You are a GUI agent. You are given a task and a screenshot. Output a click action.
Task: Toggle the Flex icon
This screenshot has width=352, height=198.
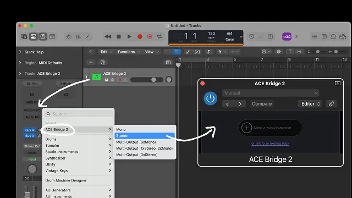[x=197, y=52]
